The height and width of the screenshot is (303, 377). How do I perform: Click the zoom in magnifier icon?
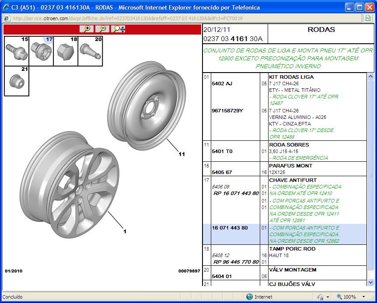(87, 29)
